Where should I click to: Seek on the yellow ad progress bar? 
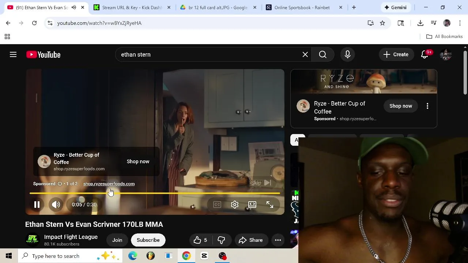[155, 193]
